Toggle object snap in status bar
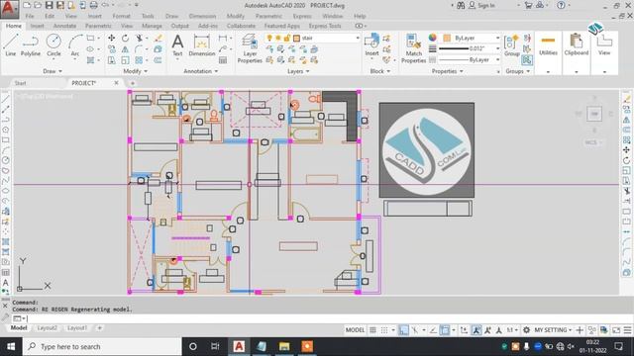Image resolution: width=634 pixels, height=356 pixels. (445, 330)
